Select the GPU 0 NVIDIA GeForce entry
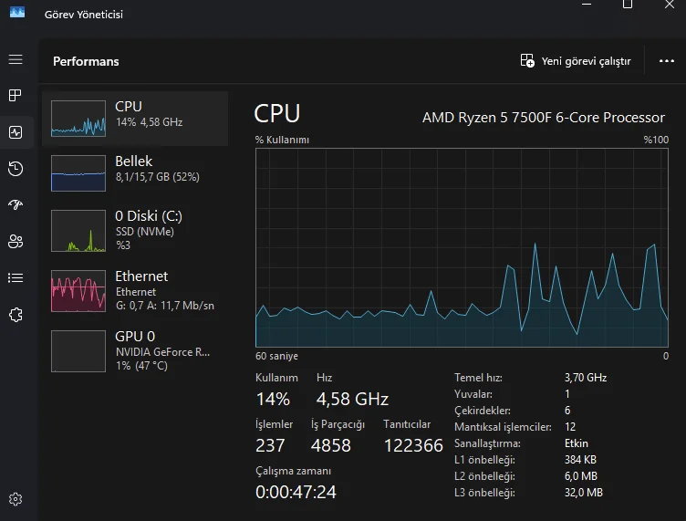 click(135, 349)
